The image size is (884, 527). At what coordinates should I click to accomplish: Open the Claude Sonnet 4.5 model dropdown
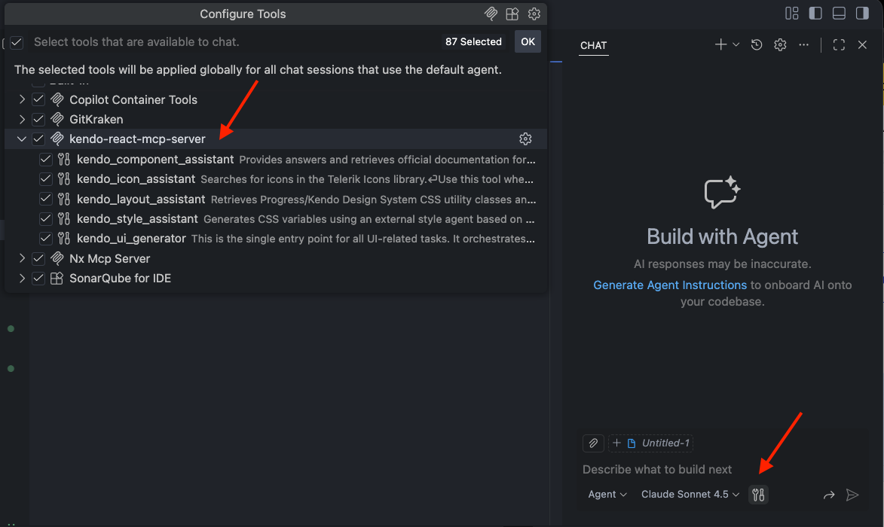689,495
